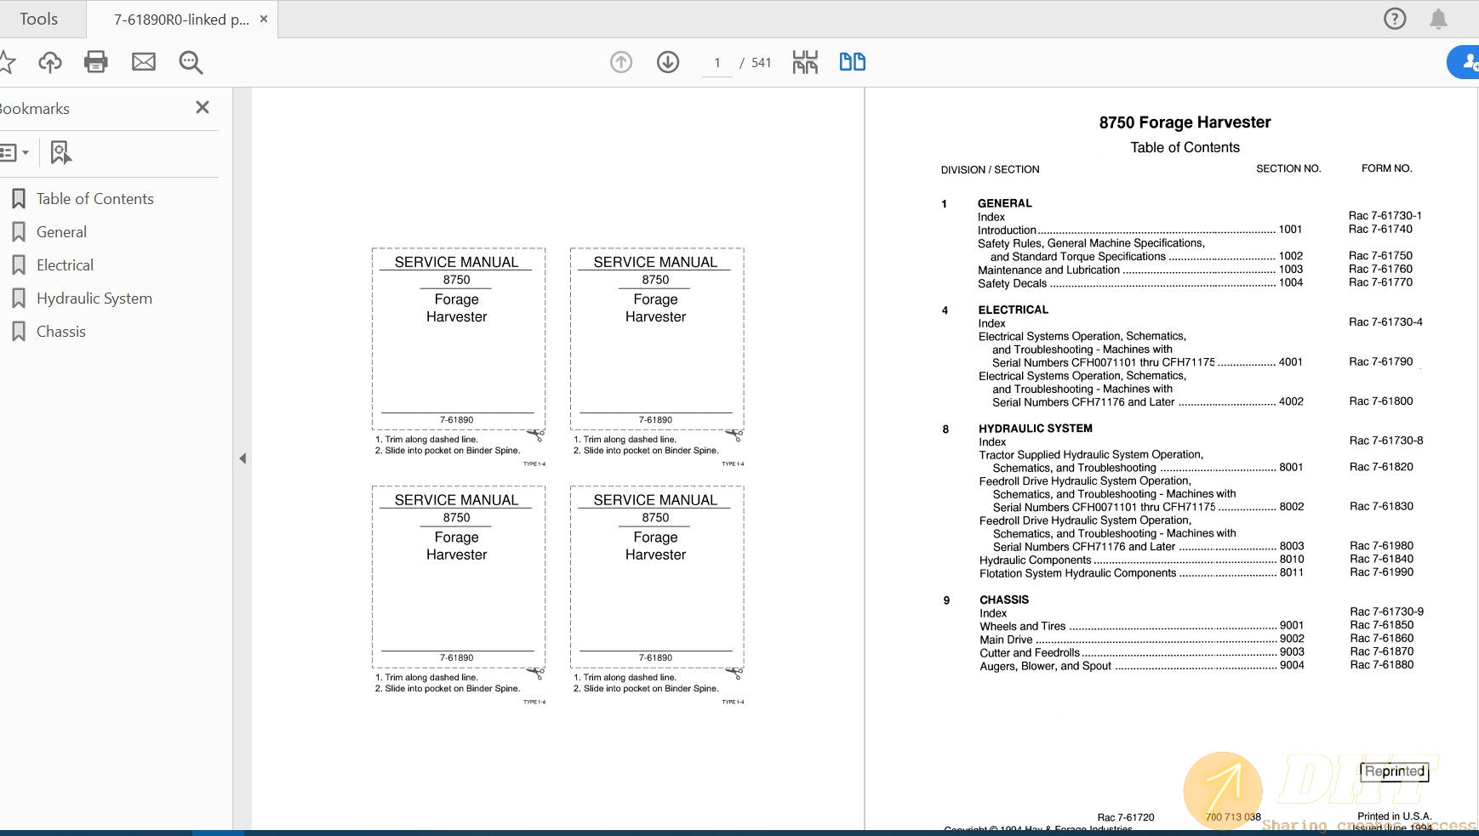
Task: Open the find text magnifier tool
Action: pyautogui.click(x=191, y=62)
